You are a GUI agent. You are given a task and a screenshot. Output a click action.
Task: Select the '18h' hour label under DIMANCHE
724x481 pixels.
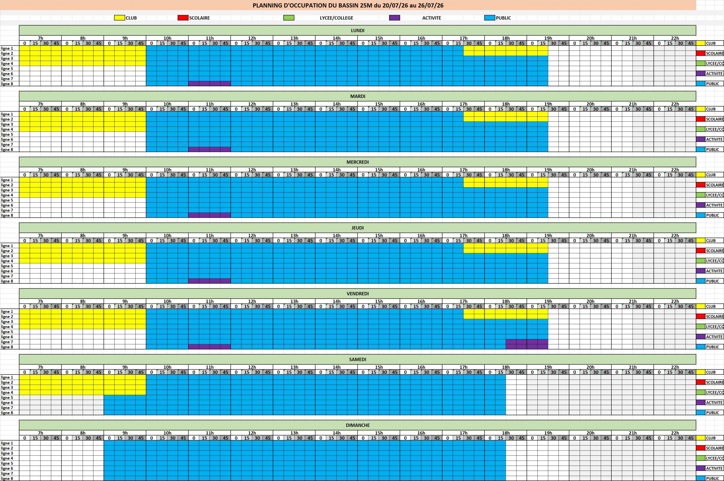[506, 433]
